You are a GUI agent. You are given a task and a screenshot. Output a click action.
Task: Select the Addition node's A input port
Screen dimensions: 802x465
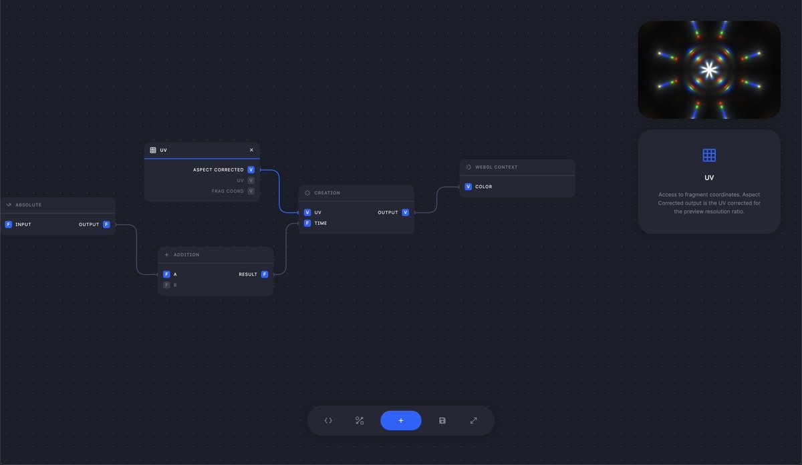[x=166, y=274]
